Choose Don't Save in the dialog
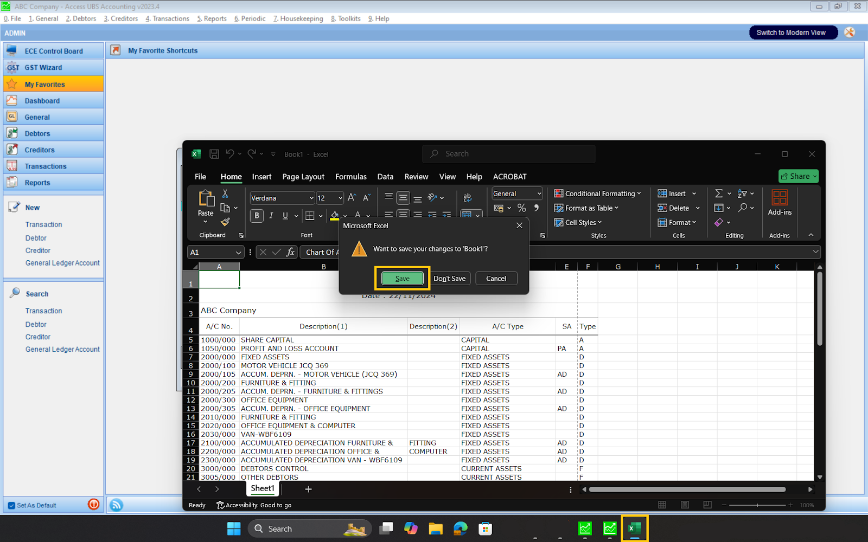 [449, 278]
